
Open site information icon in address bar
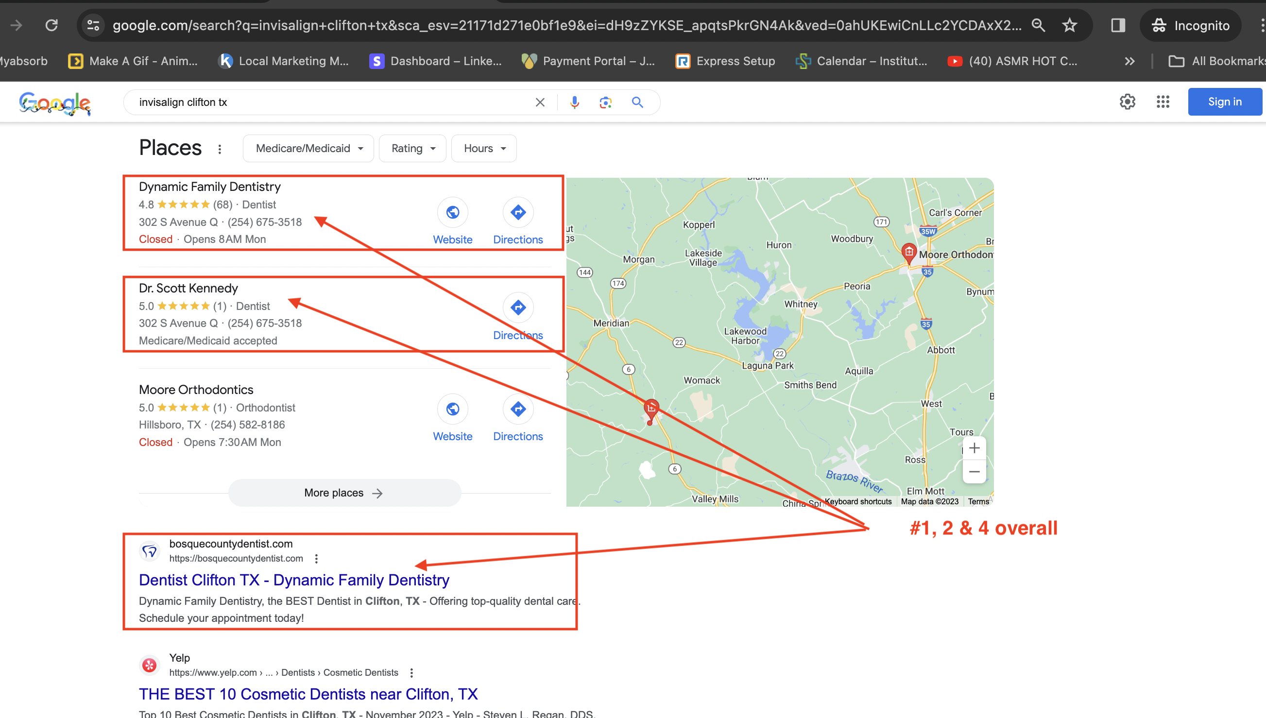[x=93, y=25]
